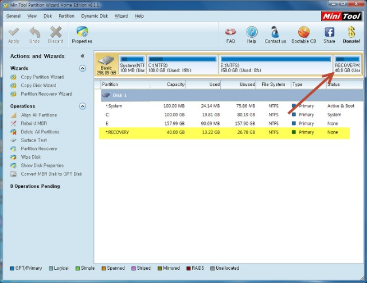This screenshot has width=367, height=283.
Task: Click the RAID5 legend swatch
Action: pos(189,268)
